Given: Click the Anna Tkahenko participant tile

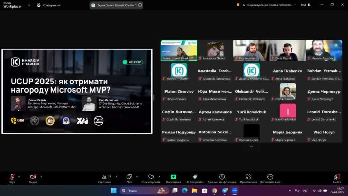Looking at the screenshot, I should click(288, 71).
